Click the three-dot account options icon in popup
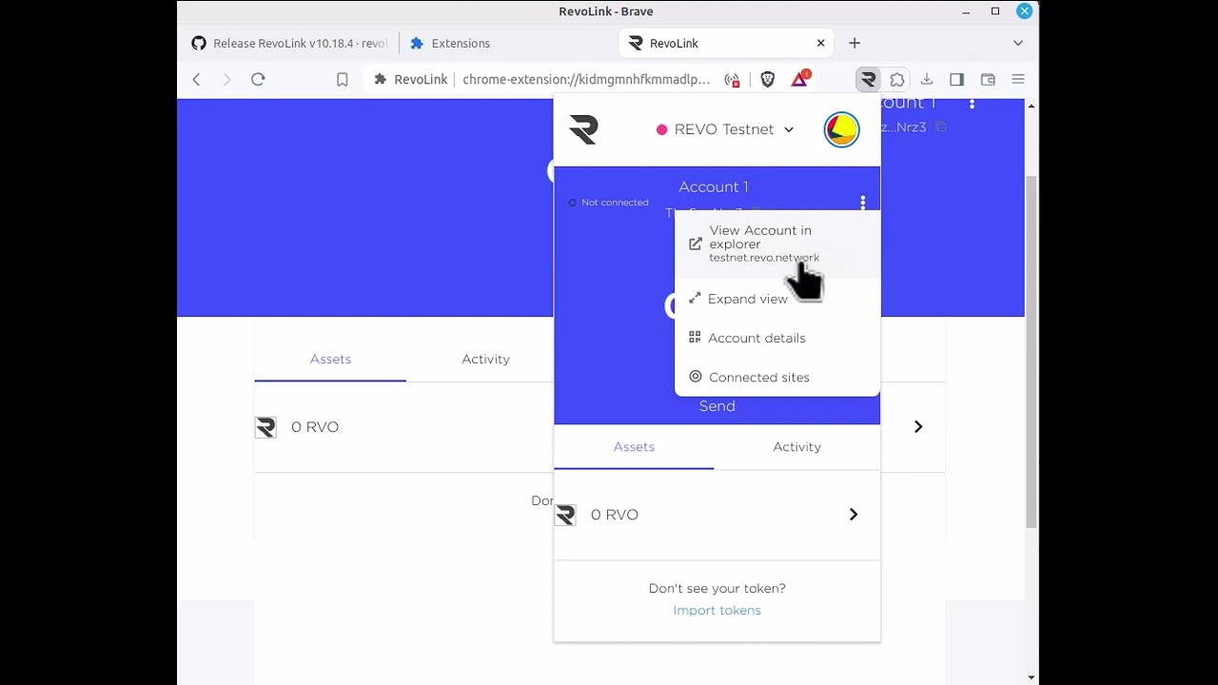Image resolution: width=1218 pixels, height=685 pixels. tap(863, 203)
